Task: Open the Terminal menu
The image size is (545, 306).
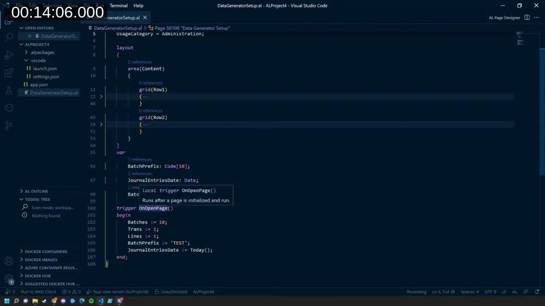Action: click(119, 6)
